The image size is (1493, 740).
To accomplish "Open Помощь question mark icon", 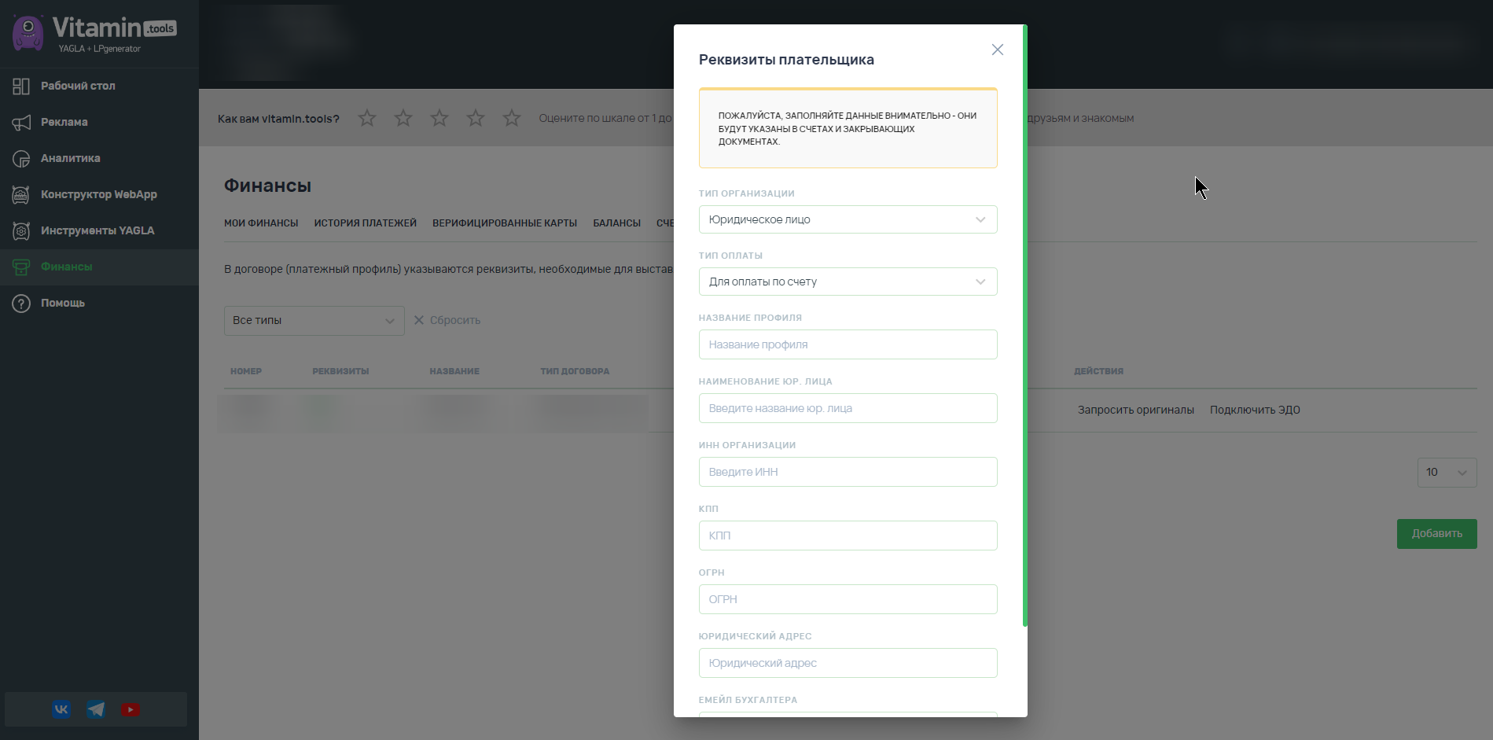I will 21,303.
